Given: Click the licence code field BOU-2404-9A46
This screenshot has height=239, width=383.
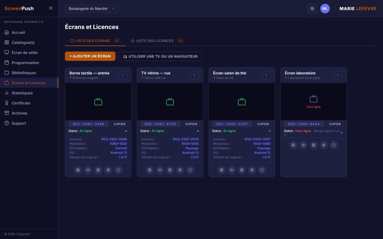Looking at the screenshot, I should pos(304,124).
